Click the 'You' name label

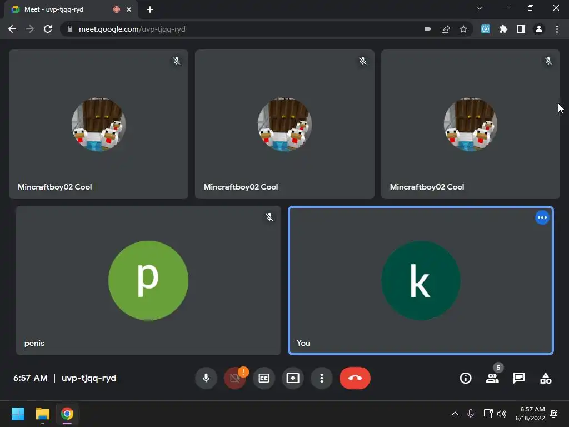[303, 343]
